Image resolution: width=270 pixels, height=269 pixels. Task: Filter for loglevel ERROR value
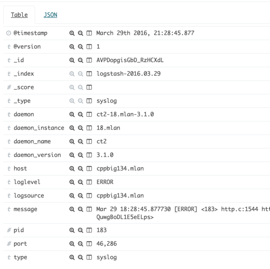[x=72, y=182]
